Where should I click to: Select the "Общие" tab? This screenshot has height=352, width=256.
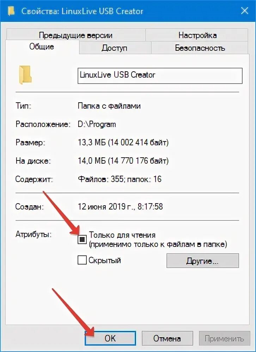42,47
